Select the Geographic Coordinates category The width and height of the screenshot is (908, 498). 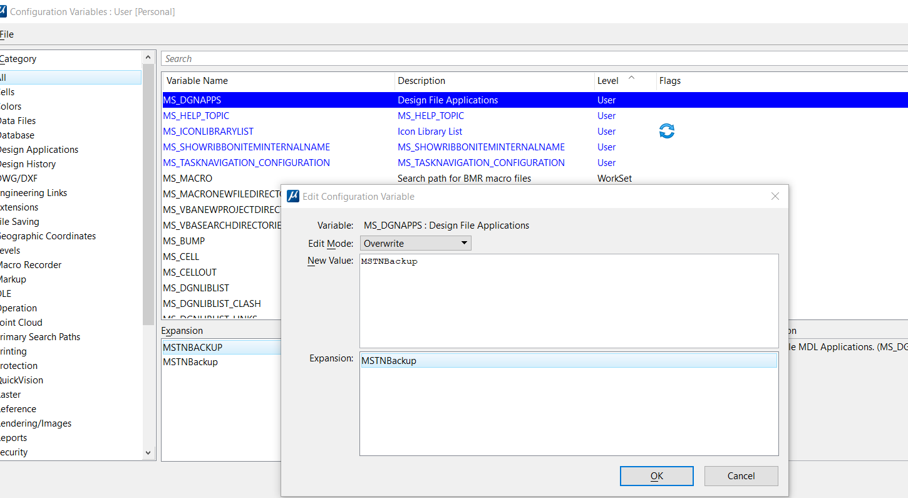(48, 236)
